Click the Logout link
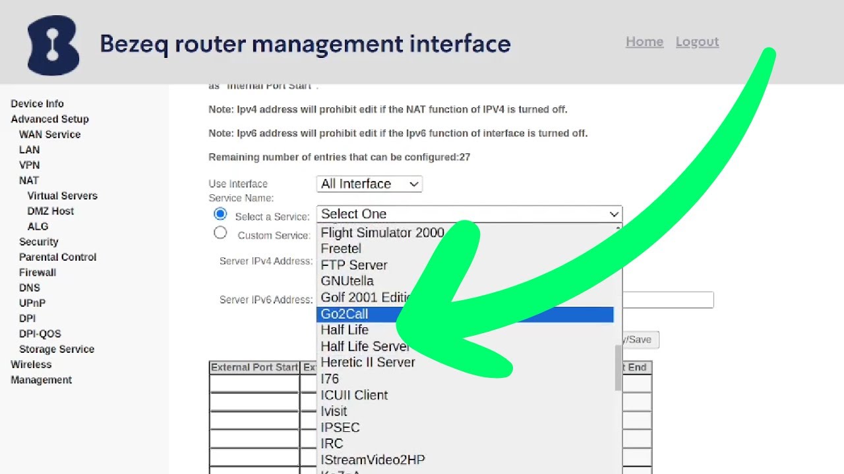844x474 pixels. tap(697, 41)
